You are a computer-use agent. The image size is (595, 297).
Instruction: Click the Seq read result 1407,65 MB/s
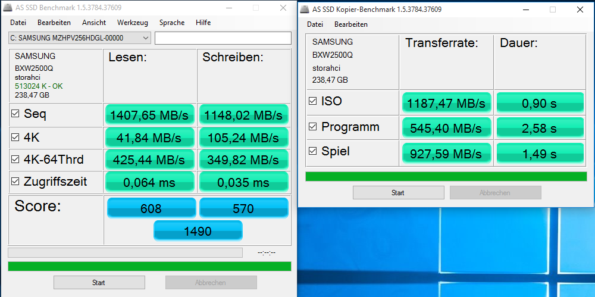[149, 115]
